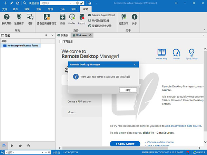Click the Record icon in ribbon
Viewport: 207px width, 155px height.
coord(81,19)
